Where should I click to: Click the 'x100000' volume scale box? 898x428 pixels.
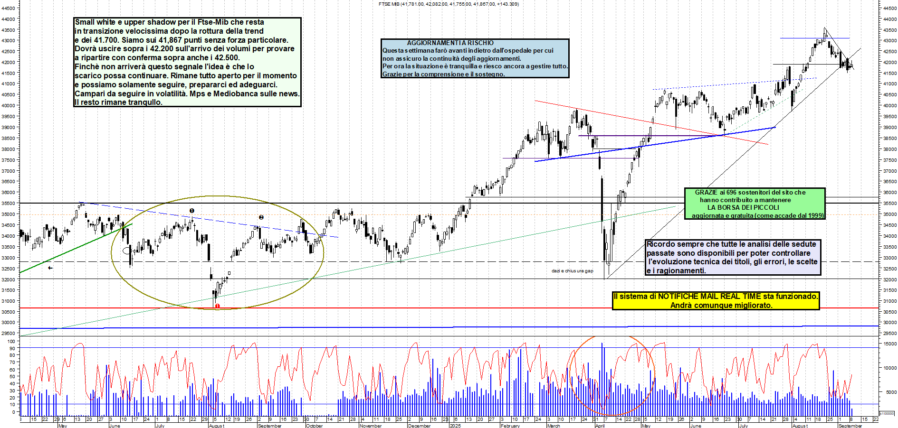point(887,413)
